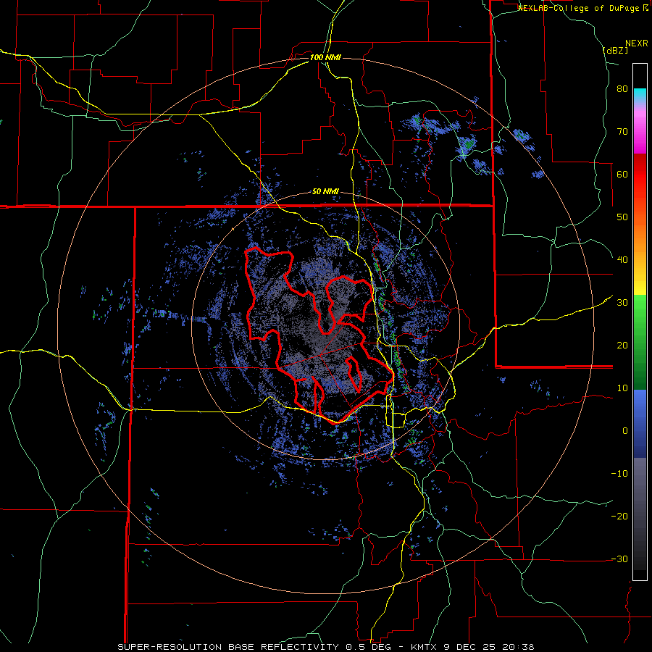Click the [dBZ] unit label
The height and width of the screenshot is (652, 652).
click(x=615, y=50)
